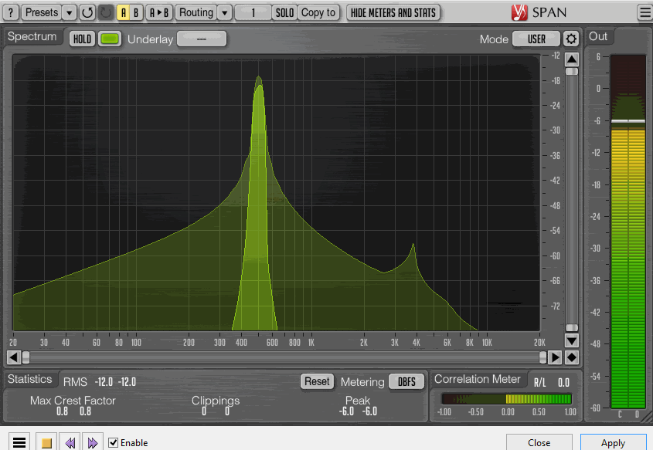
Task: Open the hamburger menu at top right
Action: pyautogui.click(x=644, y=12)
